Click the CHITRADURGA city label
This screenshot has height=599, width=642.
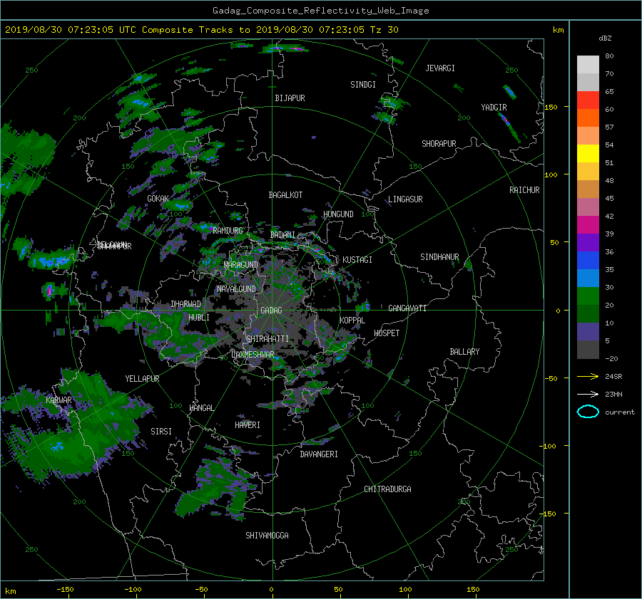tap(387, 489)
